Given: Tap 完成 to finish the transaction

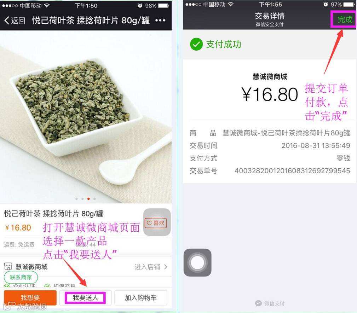Looking at the screenshot, I should pos(345,19).
